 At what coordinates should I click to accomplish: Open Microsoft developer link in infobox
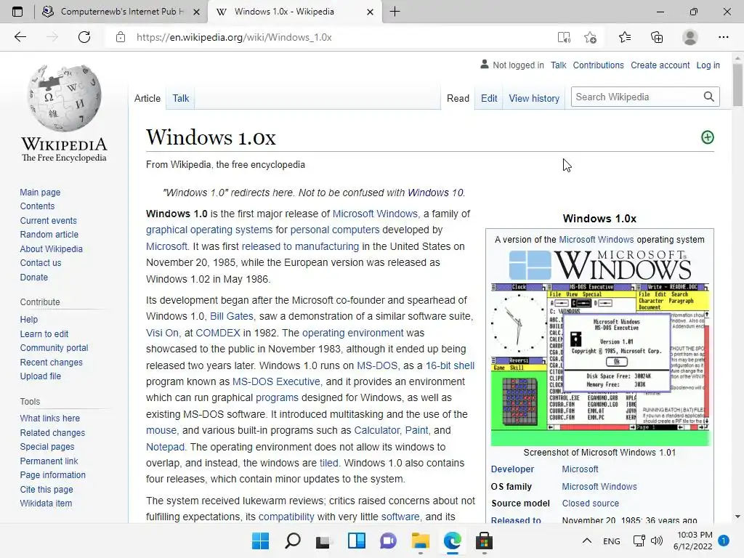580,469
